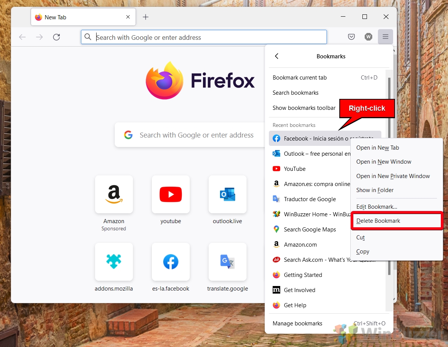Open the Traductor de Google bookmark
This screenshot has width=448, height=347.
pyautogui.click(x=309, y=199)
